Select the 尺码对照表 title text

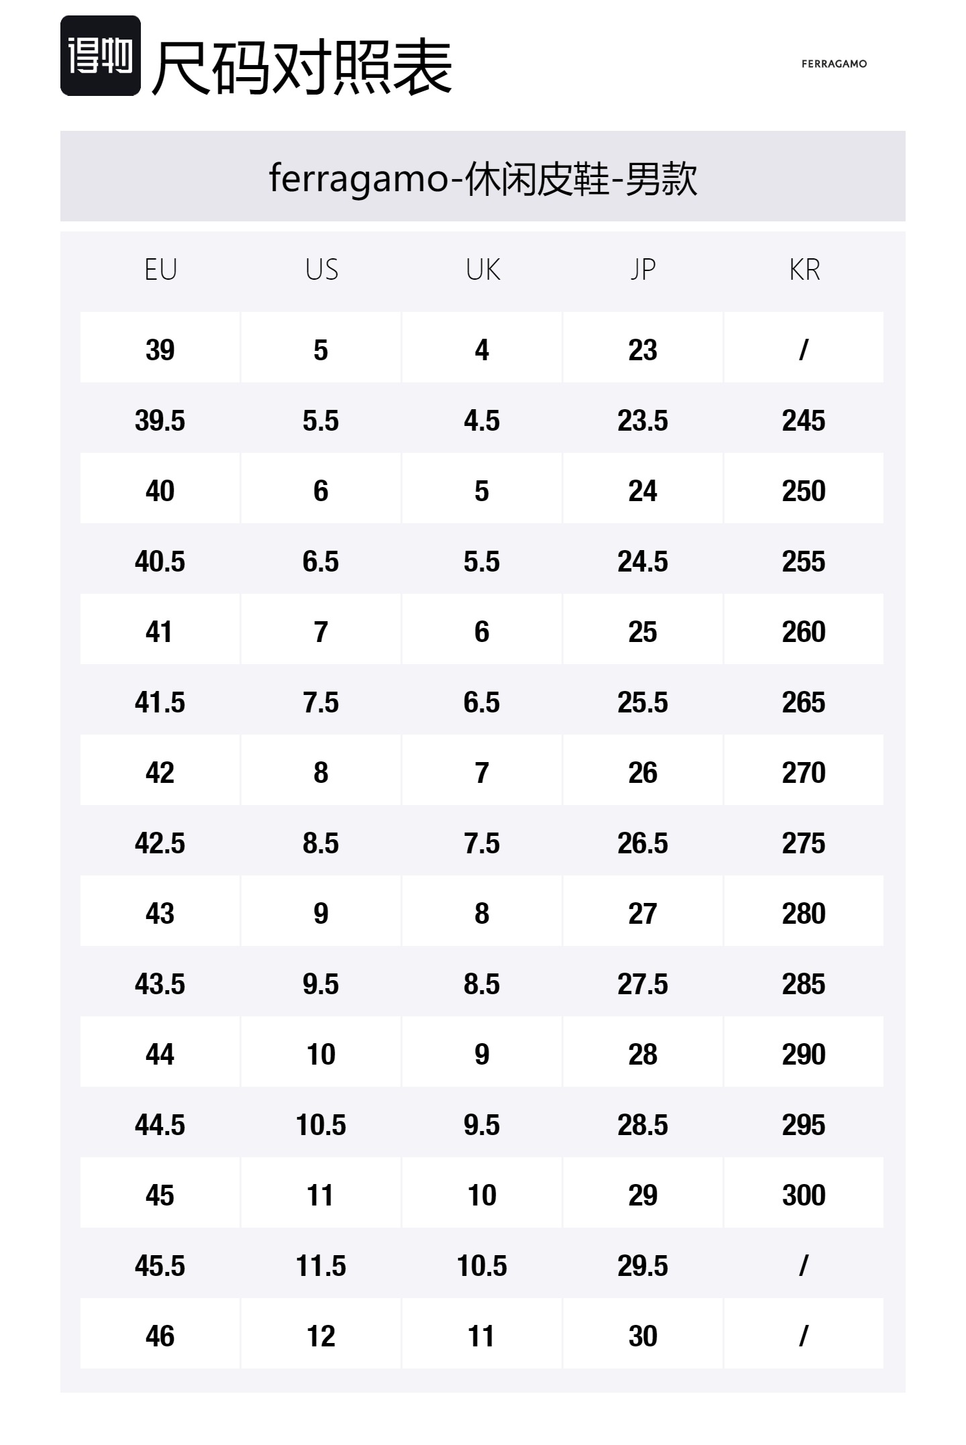(x=302, y=67)
